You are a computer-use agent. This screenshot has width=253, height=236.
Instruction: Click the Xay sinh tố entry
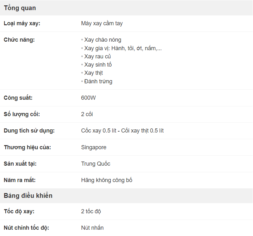tap(98, 65)
